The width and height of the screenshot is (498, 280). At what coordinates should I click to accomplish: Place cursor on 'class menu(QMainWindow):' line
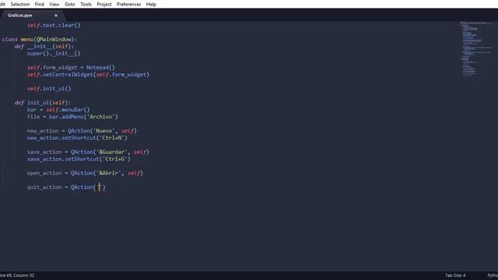coord(40,40)
